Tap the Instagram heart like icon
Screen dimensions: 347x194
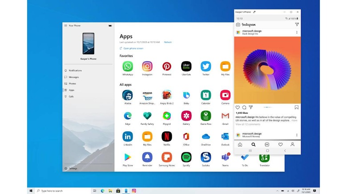238,107
